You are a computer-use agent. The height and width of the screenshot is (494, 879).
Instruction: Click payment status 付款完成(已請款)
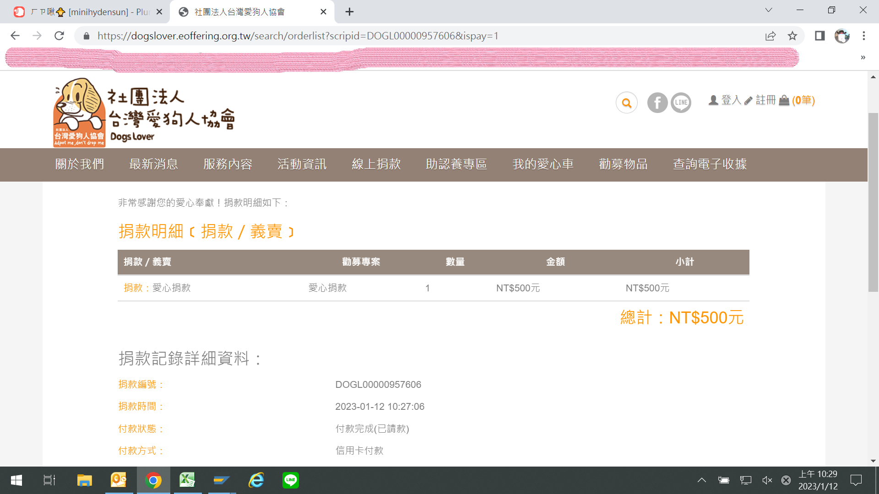click(x=372, y=429)
